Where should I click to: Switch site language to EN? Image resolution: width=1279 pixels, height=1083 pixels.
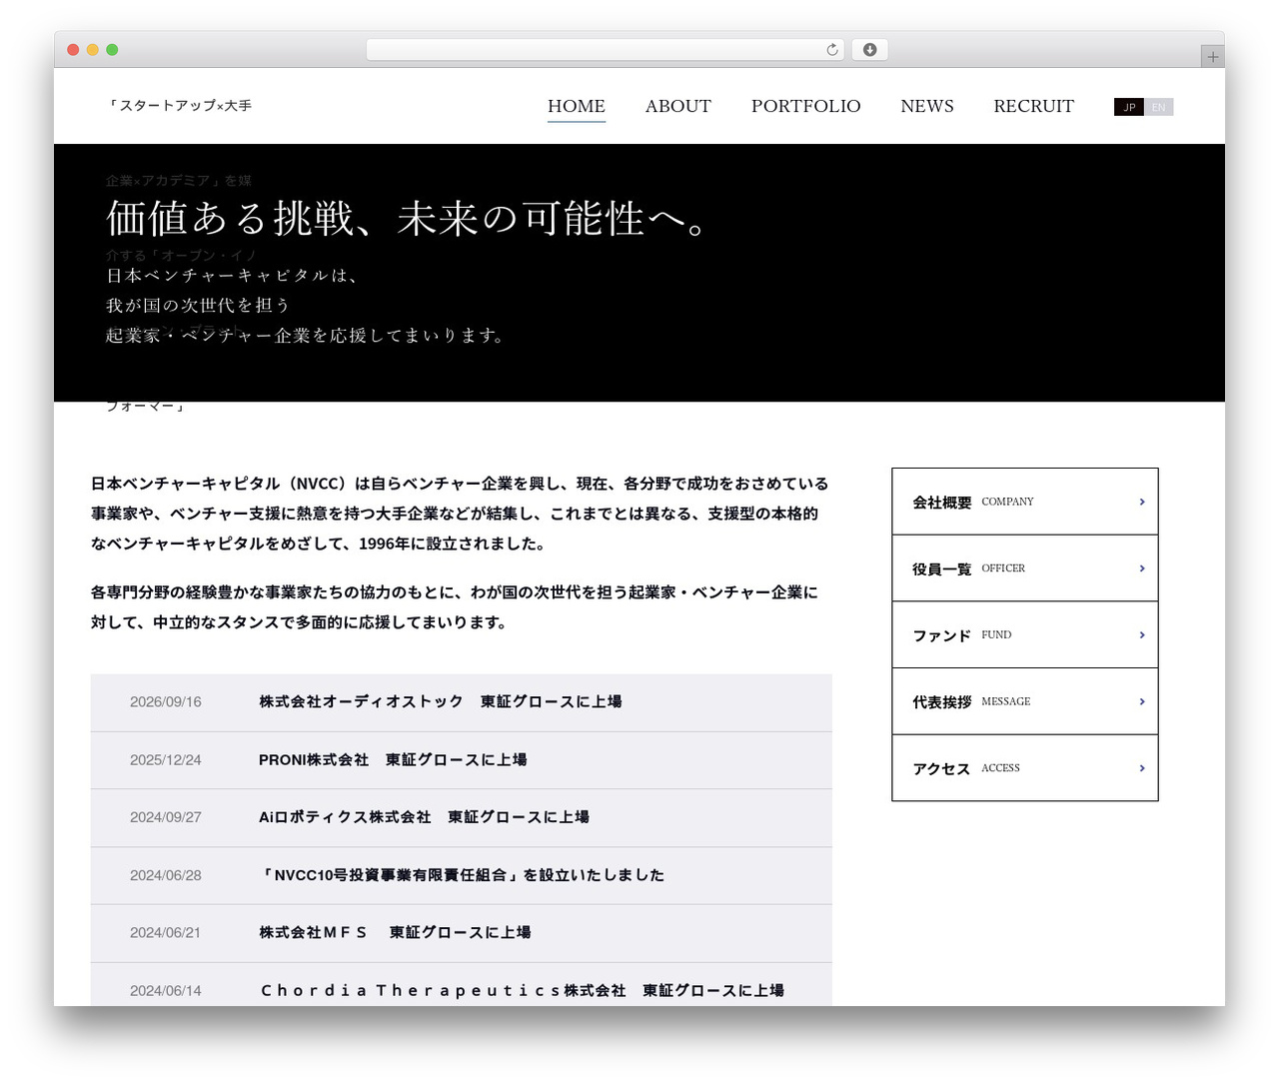tap(1159, 107)
